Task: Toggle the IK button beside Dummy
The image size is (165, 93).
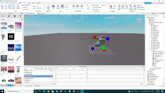Action: click(x=31, y=71)
